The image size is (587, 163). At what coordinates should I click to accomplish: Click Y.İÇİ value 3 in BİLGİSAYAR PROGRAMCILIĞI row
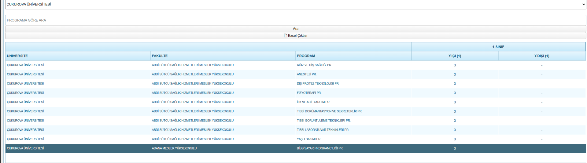click(455, 148)
